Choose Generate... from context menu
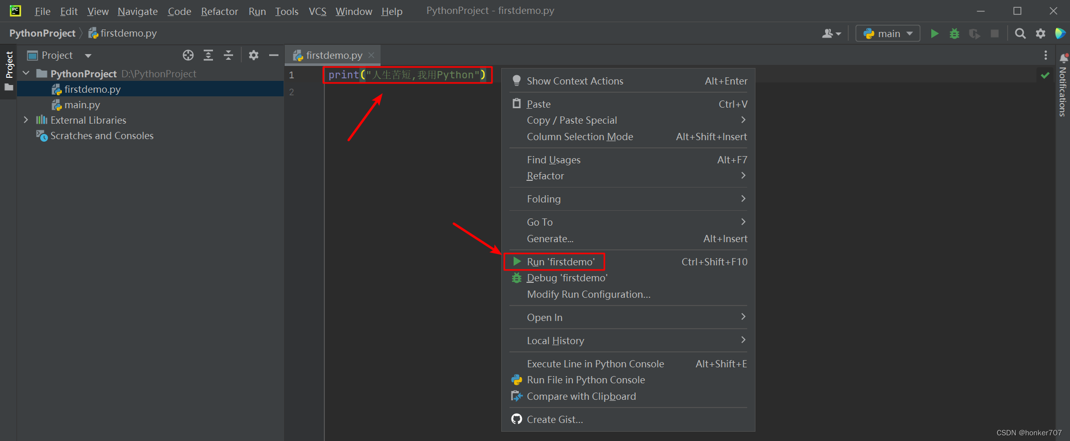This screenshot has height=441, width=1070. click(628, 239)
